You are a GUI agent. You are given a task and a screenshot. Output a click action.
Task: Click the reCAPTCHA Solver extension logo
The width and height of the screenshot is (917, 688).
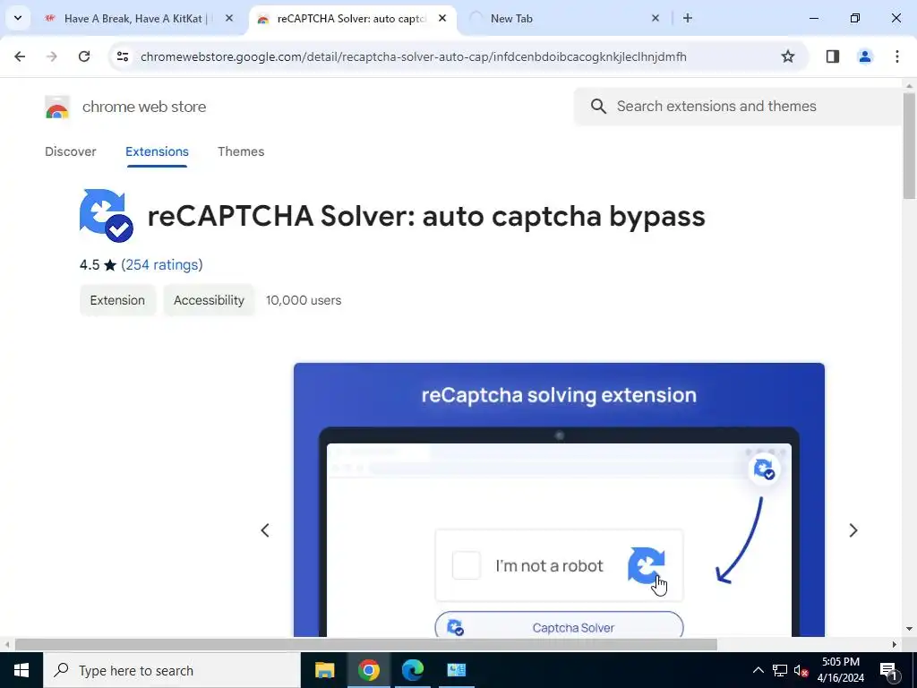(107, 215)
